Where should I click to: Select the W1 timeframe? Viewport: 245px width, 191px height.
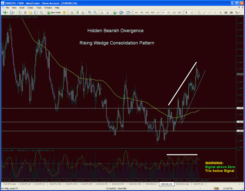(x=174, y=13)
